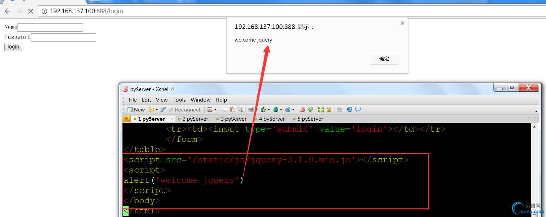Open the color scheme icon
The width and height of the screenshot is (546, 217).
263,109
